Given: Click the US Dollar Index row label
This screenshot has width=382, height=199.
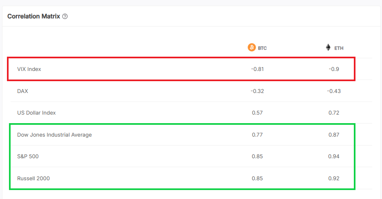Looking at the screenshot, I should 36,113.
